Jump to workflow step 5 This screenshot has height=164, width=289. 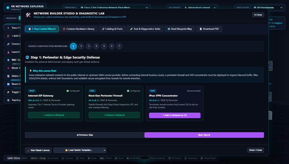coord(104,46)
